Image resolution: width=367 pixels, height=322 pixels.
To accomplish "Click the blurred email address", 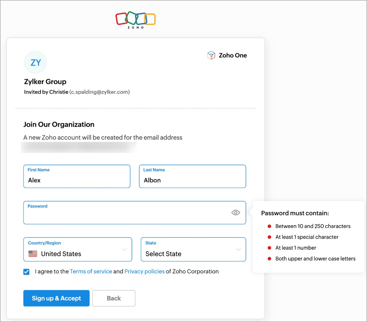I will pos(79,147).
